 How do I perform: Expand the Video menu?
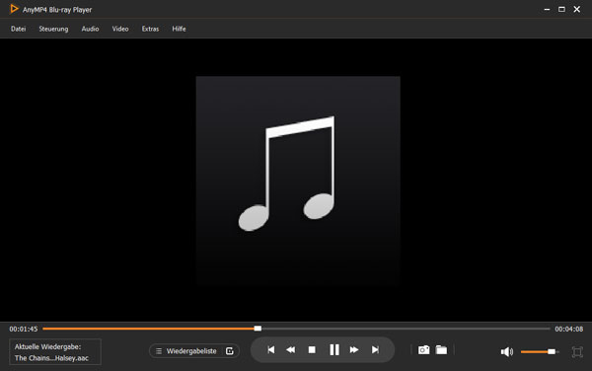120,29
